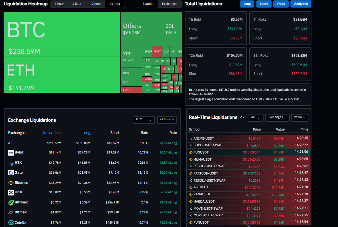Click the Gate exchange logo icon
The height and width of the screenshot is (227, 338).
pos(11,173)
